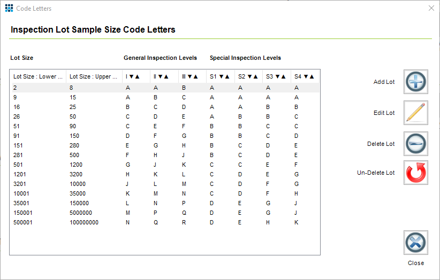
Task: Click the upper bound 100000000 cell
Action: [x=84, y=222]
